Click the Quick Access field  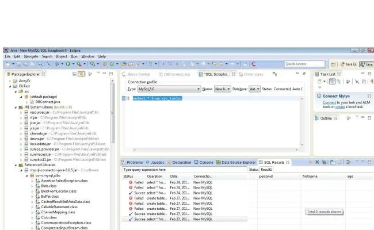click(x=304, y=64)
